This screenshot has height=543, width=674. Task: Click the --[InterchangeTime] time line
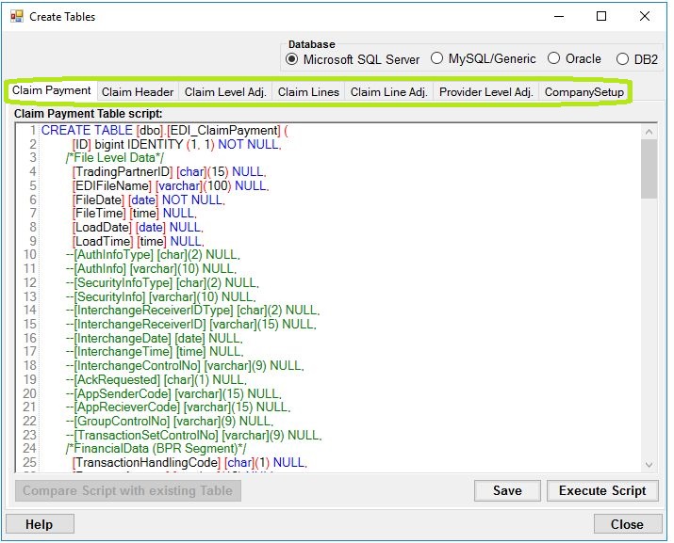(155, 352)
